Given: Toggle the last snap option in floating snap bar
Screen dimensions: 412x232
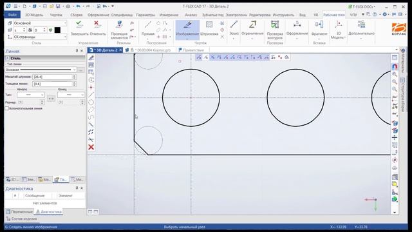Looking at the screenshot, I should tap(286, 57).
